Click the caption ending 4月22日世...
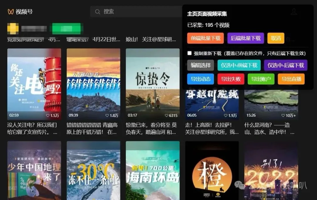The width and height of the screenshot is (317, 200). point(93,39)
